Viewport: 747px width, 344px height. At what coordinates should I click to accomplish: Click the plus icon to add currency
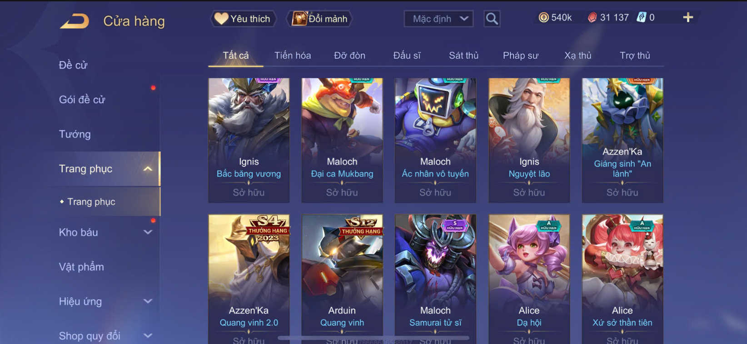(688, 17)
